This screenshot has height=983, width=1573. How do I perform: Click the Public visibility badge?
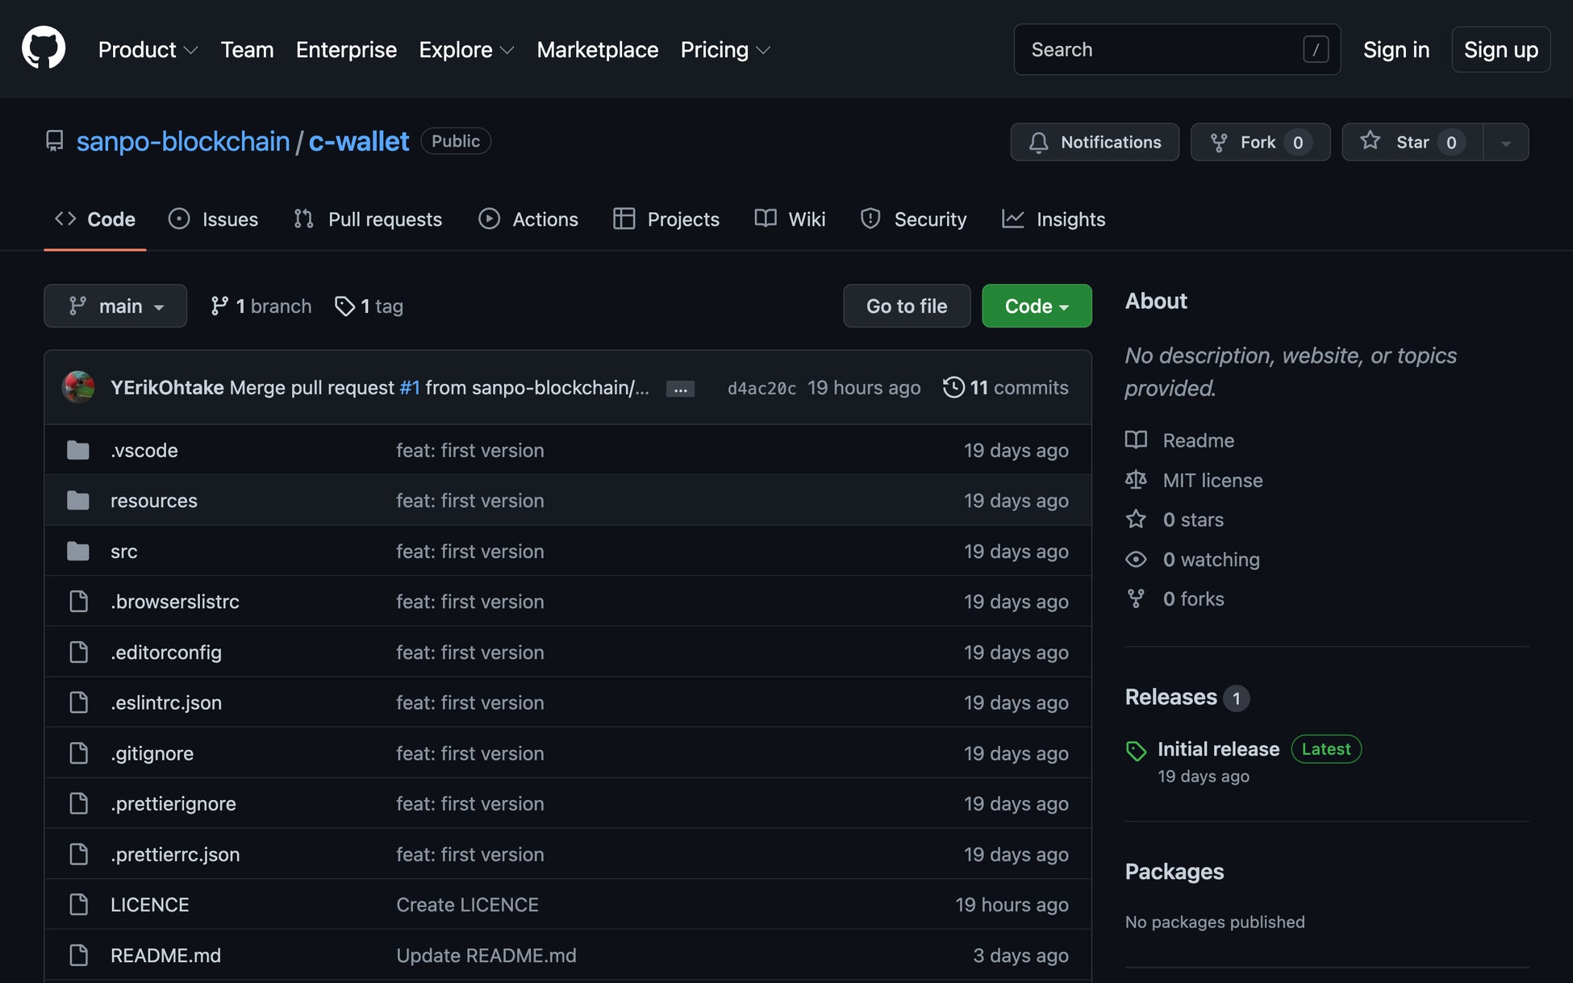coord(456,141)
